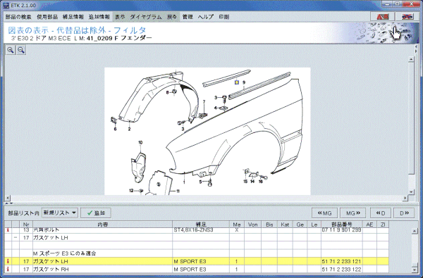Click the Me column header

[x=237, y=225]
